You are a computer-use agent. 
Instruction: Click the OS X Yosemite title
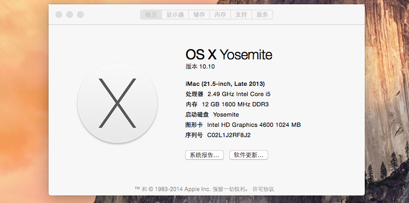(229, 55)
